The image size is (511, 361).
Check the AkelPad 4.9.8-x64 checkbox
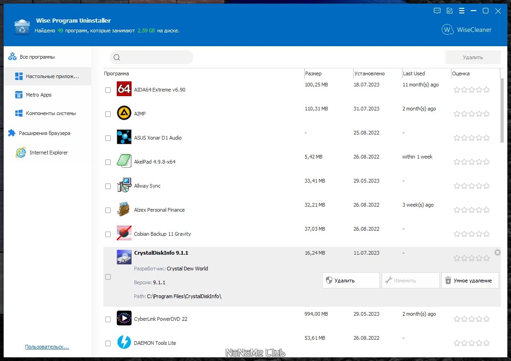point(108,162)
